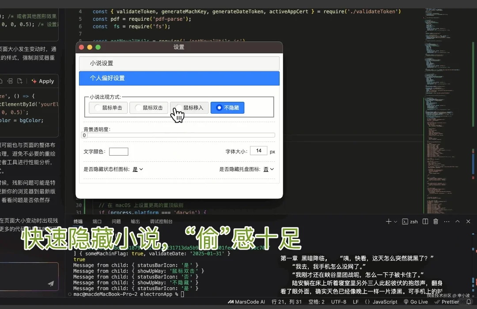The width and height of the screenshot is (477, 309).
Task: Change LF end-of-line sequence
Action: [x=356, y=302]
